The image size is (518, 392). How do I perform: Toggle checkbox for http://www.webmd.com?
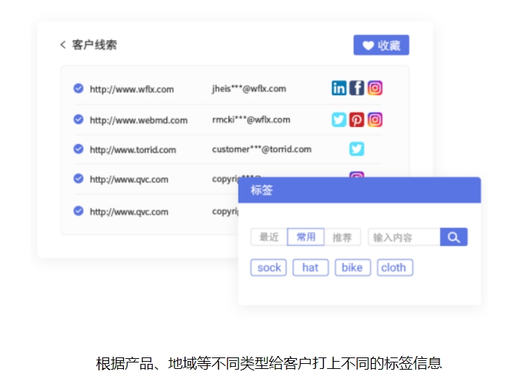79,120
